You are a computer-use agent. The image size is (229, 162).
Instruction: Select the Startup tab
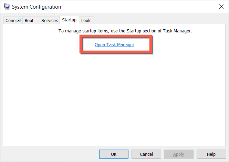click(69, 20)
